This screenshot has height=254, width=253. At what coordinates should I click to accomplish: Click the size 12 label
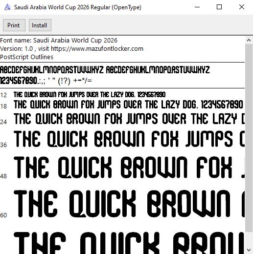(3, 95)
